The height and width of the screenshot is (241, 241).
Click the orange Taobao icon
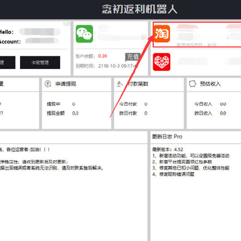pyautogui.click(x=162, y=33)
